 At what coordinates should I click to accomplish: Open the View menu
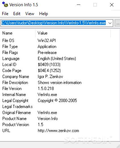click(x=30, y=14)
